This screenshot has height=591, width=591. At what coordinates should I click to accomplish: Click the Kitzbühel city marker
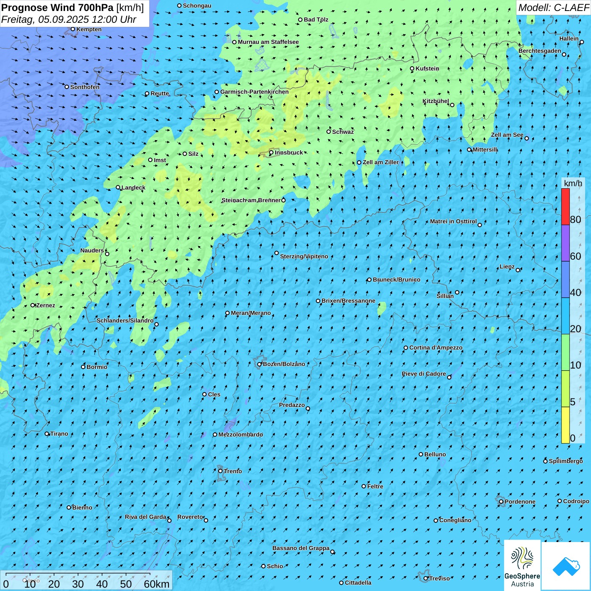point(452,105)
